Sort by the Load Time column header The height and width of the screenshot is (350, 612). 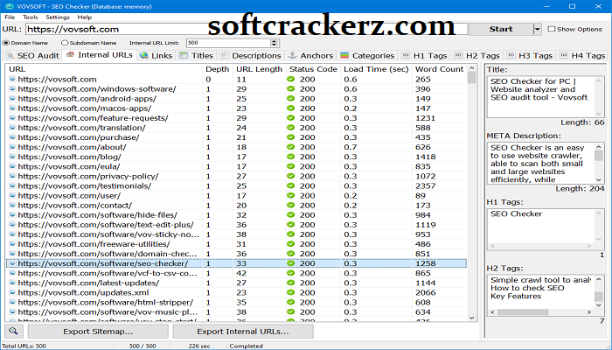[x=376, y=69]
